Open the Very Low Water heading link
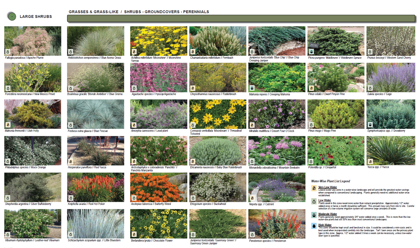This screenshot has width=420, height=248. click(328, 187)
